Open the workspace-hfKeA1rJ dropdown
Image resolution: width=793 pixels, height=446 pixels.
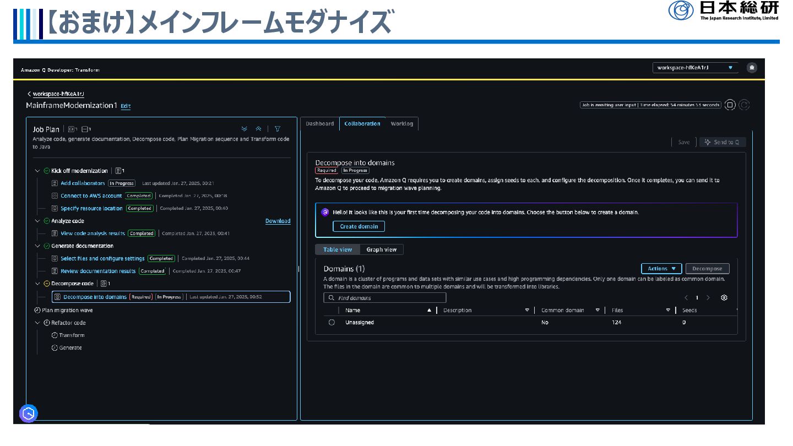click(x=696, y=68)
